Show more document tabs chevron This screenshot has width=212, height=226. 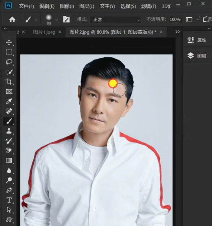point(178,32)
